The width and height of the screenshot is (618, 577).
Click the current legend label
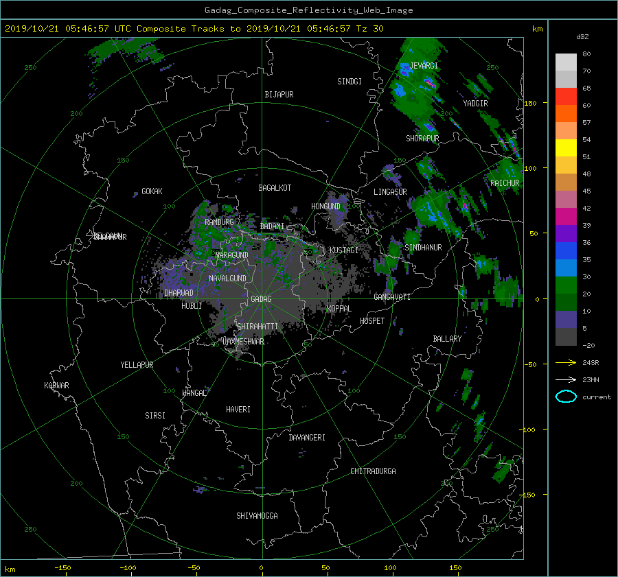(x=597, y=397)
